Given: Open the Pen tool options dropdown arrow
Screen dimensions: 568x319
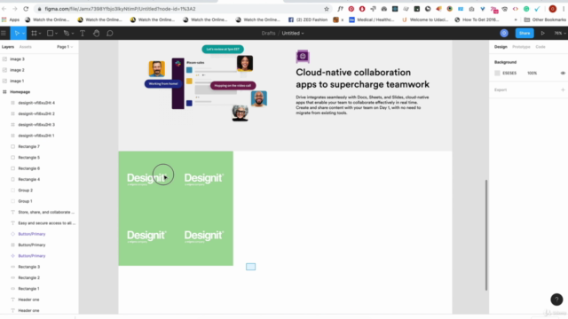Looking at the screenshot, I should point(73,34).
